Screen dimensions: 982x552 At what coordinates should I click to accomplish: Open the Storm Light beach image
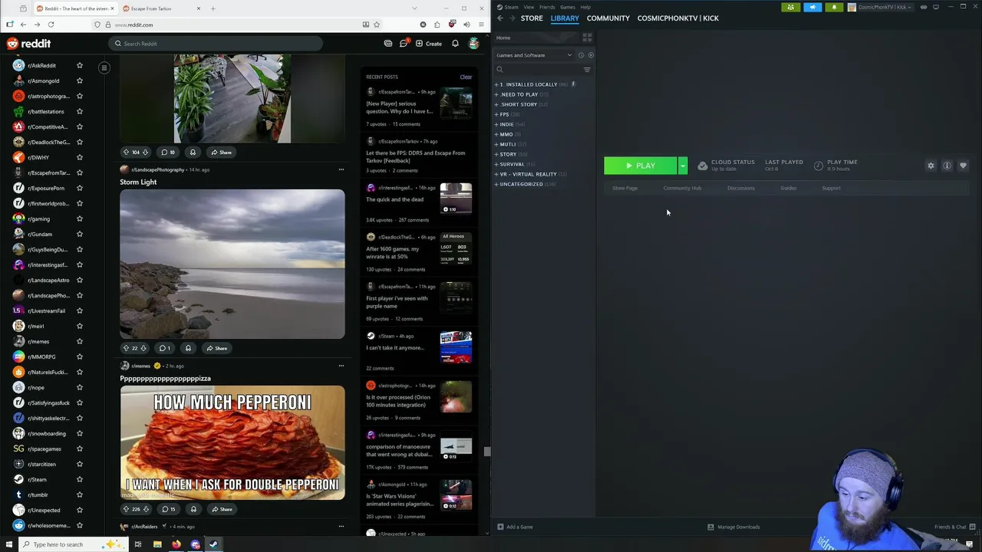pos(232,264)
